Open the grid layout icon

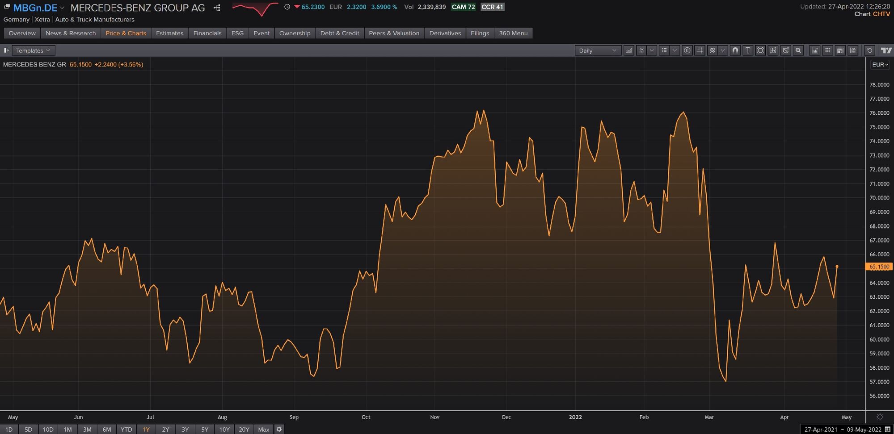[x=827, y=50]
